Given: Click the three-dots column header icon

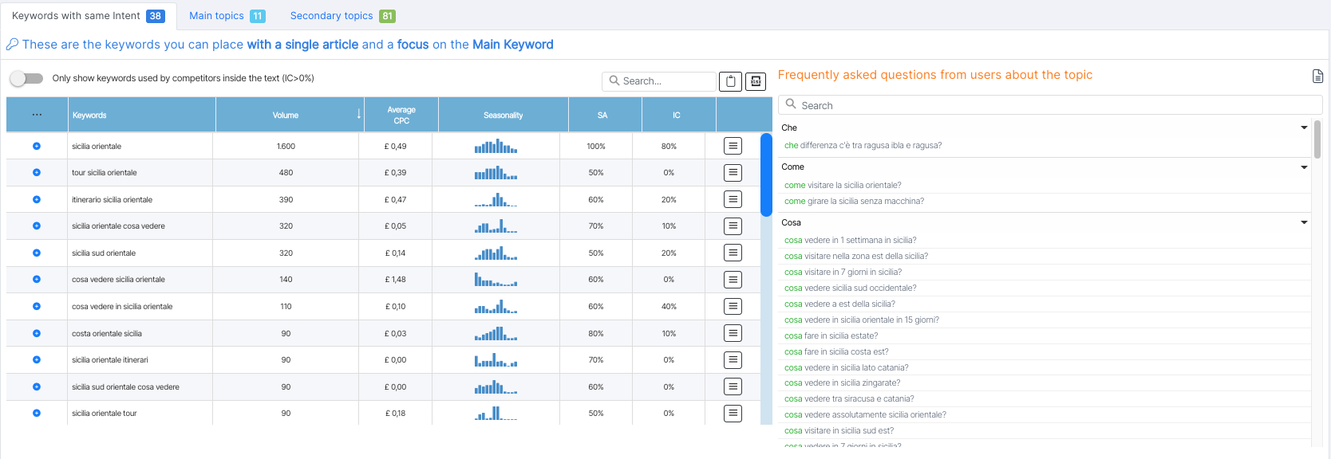Looking at the screenshot, I should (x=37, y=116).
